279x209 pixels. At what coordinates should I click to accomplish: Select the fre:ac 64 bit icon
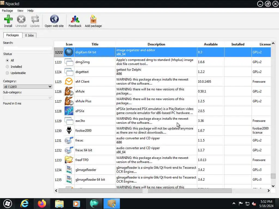[x=69, y=150]
